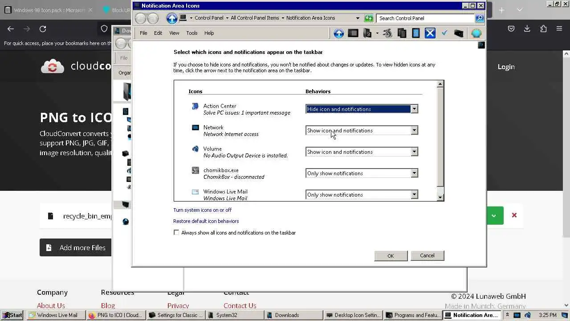570x321 pixels.
Task: Click Turn system icons on or off
Action: point(202,210)
